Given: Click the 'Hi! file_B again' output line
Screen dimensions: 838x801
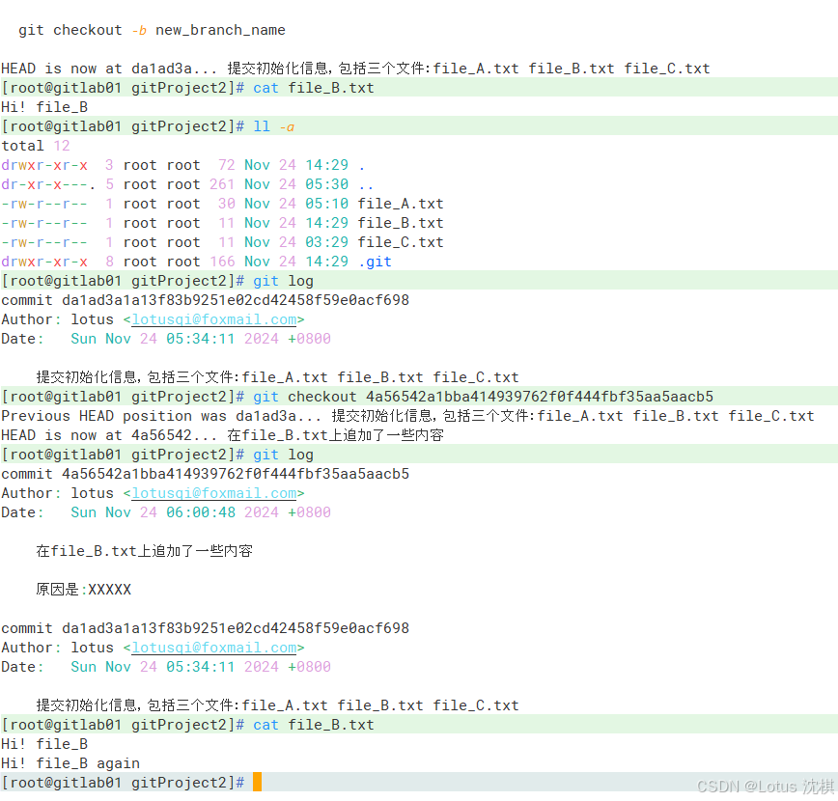Looking at the screenshot, I should 70,763.
